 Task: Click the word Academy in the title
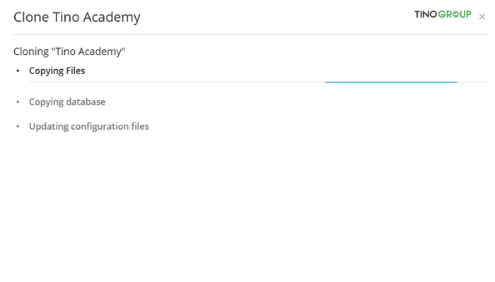[112, 17]
